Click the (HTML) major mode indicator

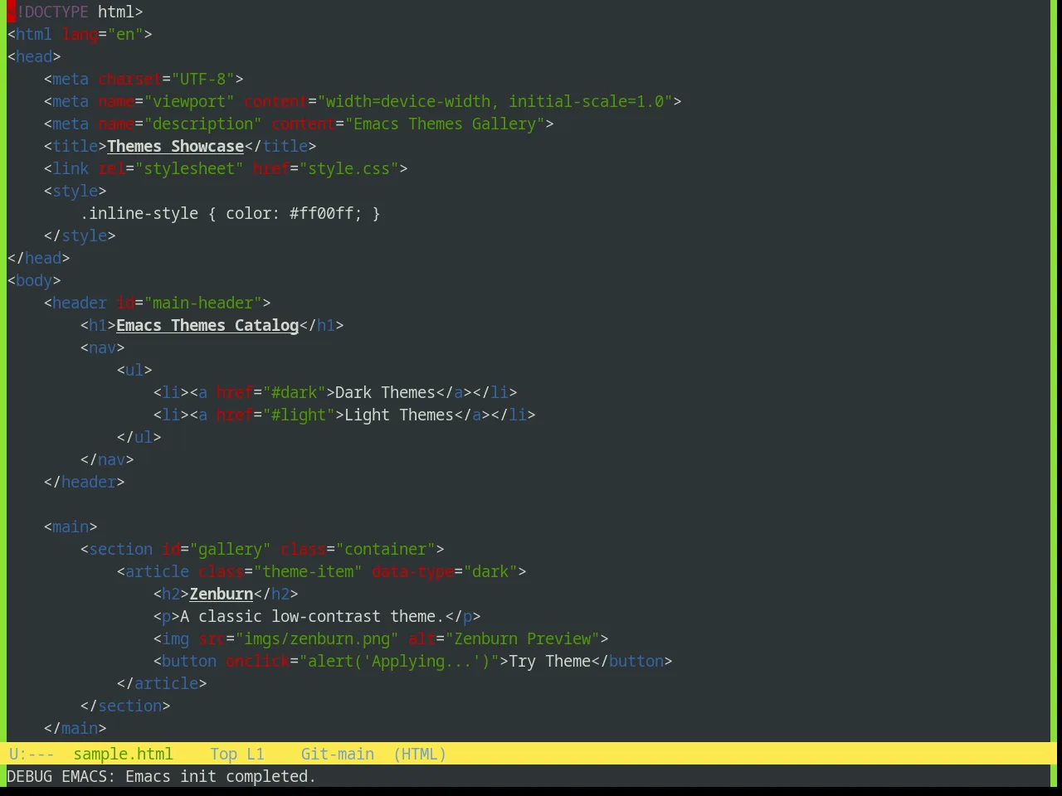420,754
